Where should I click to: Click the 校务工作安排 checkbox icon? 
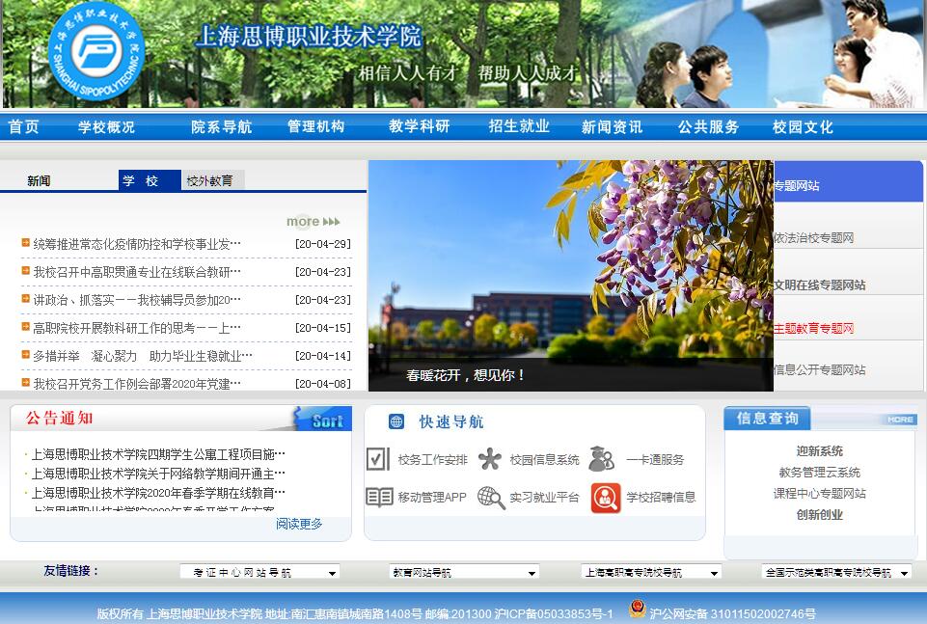pos(378,459)
